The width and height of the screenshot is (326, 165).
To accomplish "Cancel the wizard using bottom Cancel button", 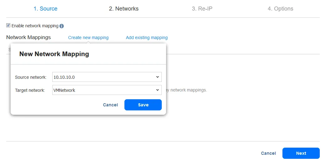I will click(268, 153).
